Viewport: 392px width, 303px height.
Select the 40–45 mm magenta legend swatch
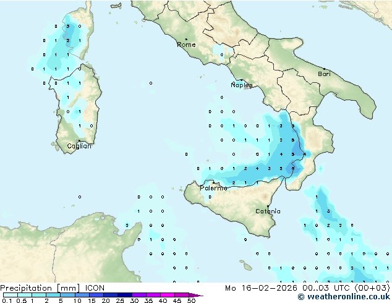(168, 295)
